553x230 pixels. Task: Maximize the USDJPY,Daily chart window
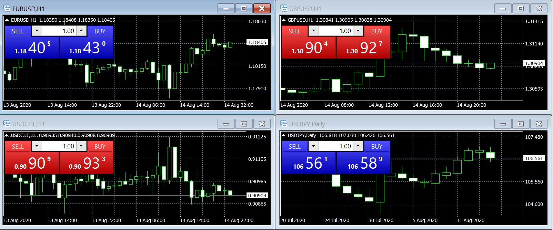point(521,124)
